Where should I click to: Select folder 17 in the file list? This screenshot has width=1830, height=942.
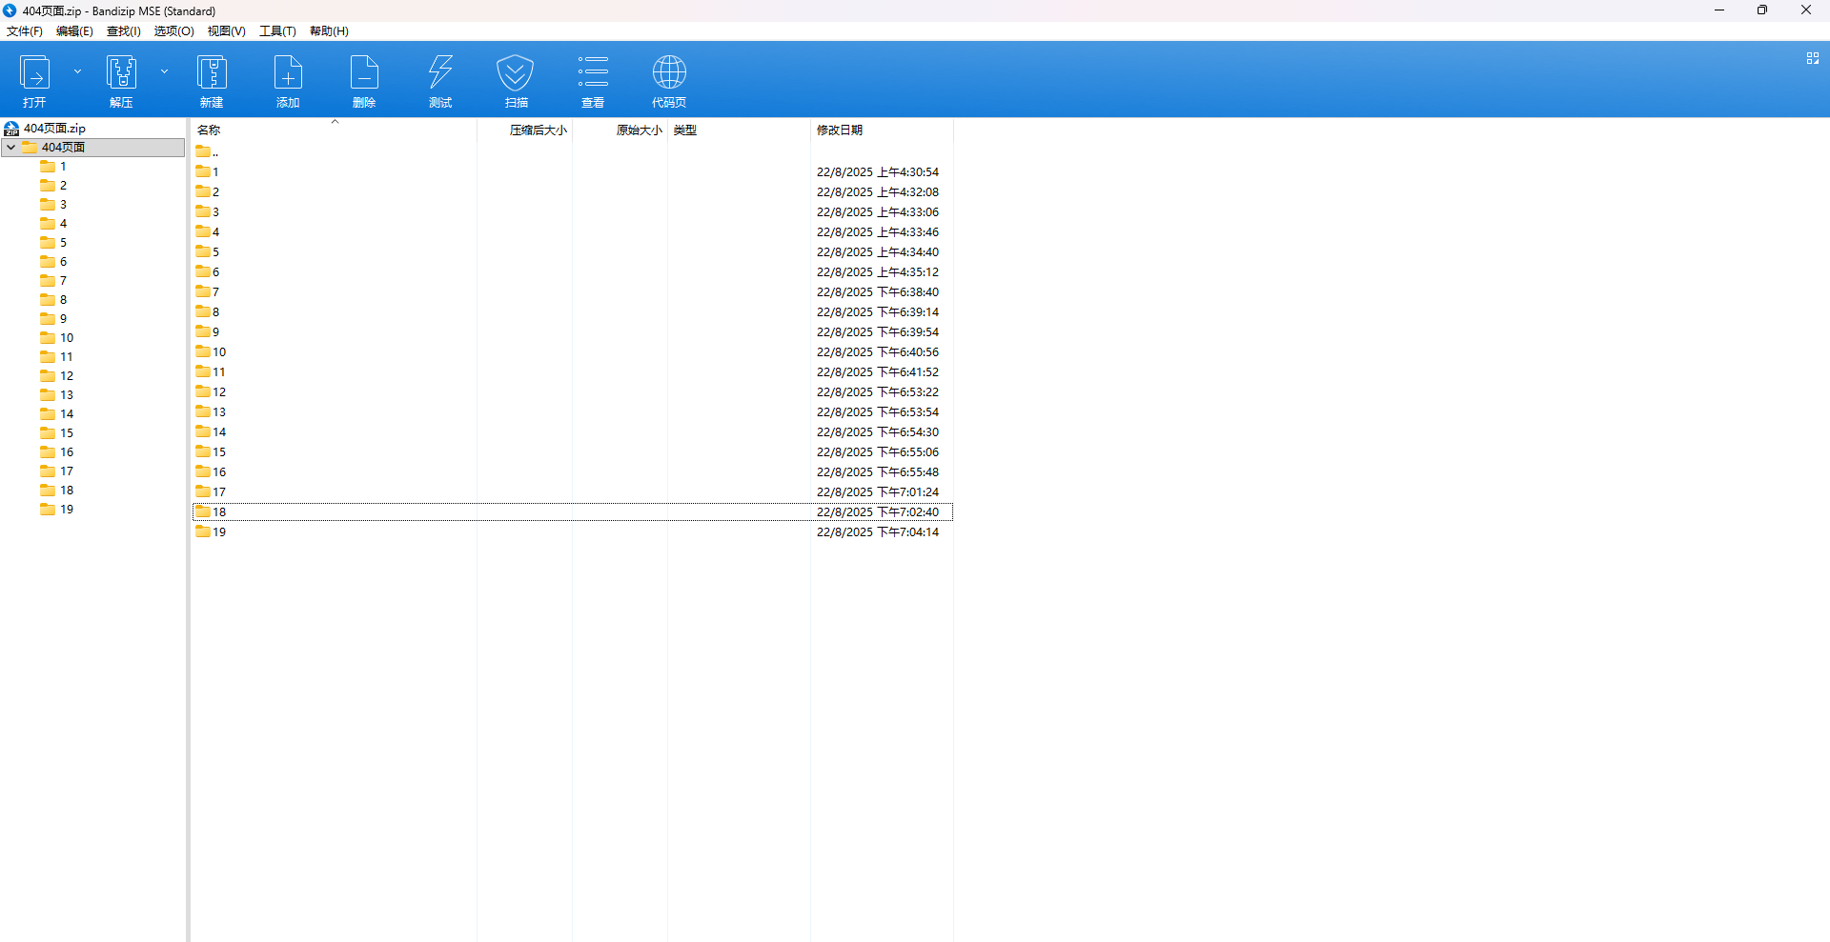(x=572, y=492)
